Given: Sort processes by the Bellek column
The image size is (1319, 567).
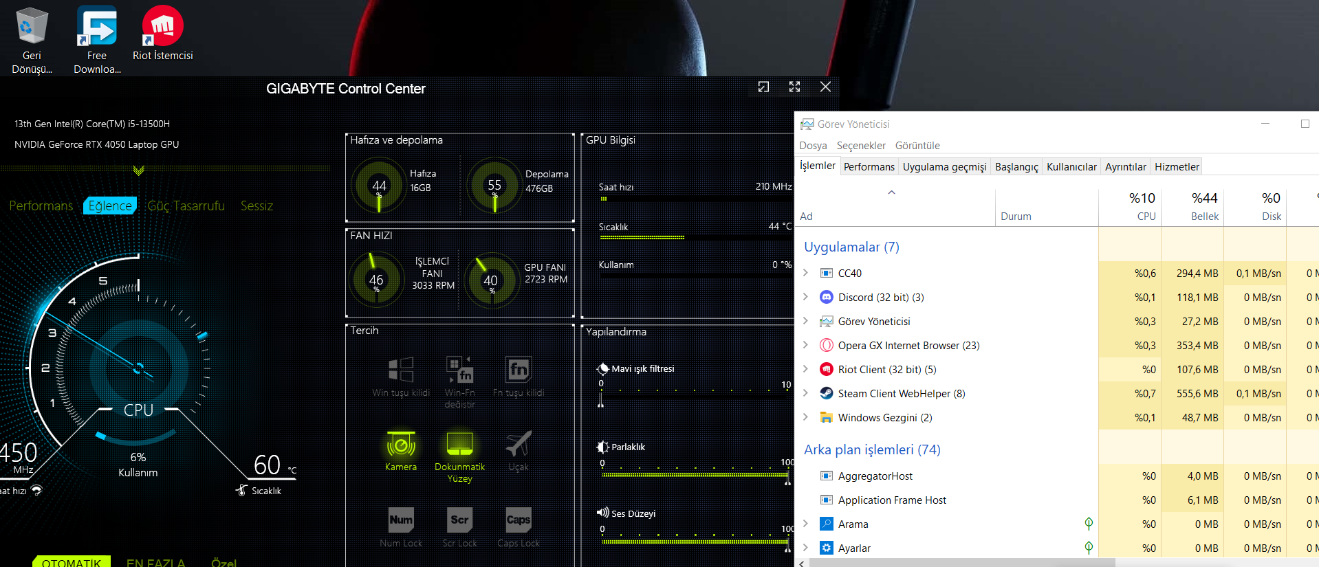Looking at the screenshot, I should pos(1192,206).
